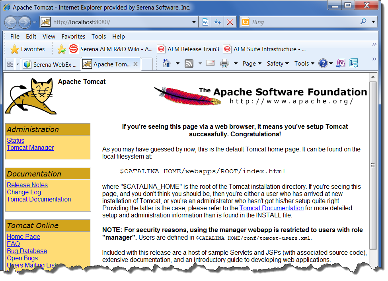Open the ALM Release Train3 bookmark
This screenshot has height=281, width=388.
tap(188, 49)
